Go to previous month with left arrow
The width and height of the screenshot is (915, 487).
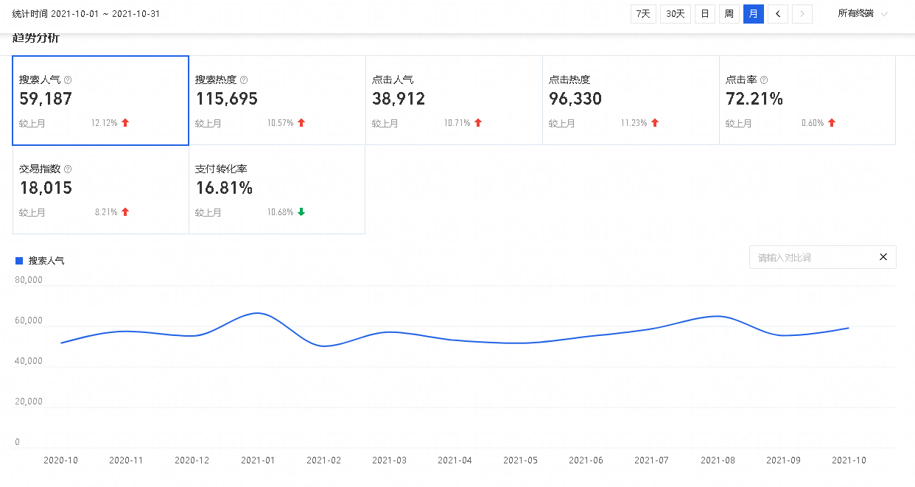click(778, 14)
